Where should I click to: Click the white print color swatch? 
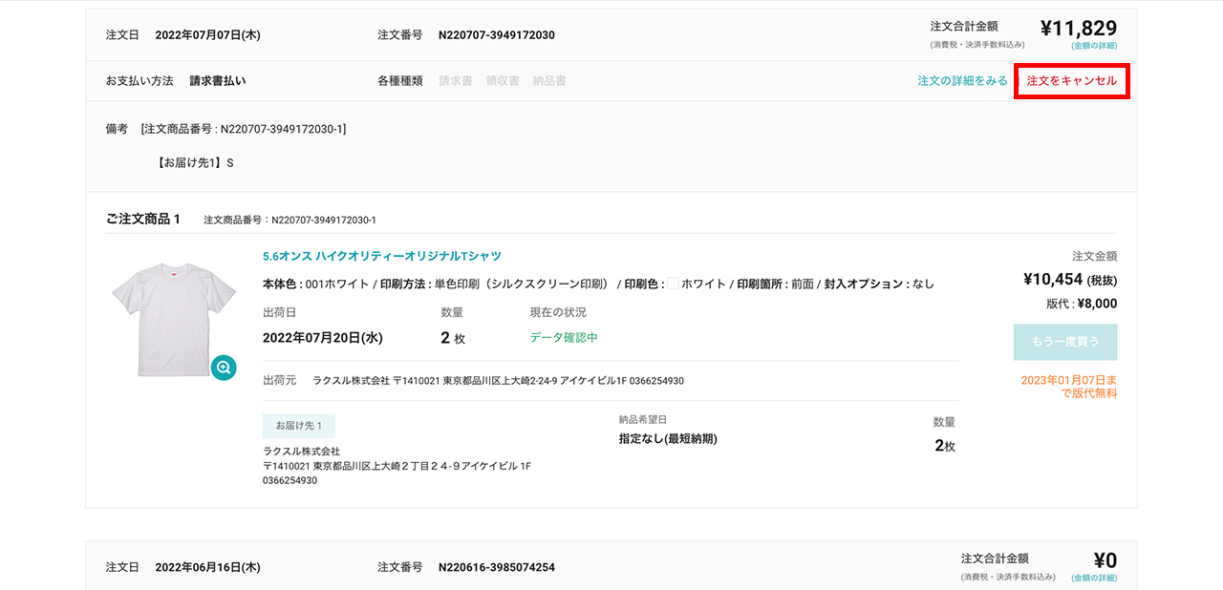pos(672,284)
